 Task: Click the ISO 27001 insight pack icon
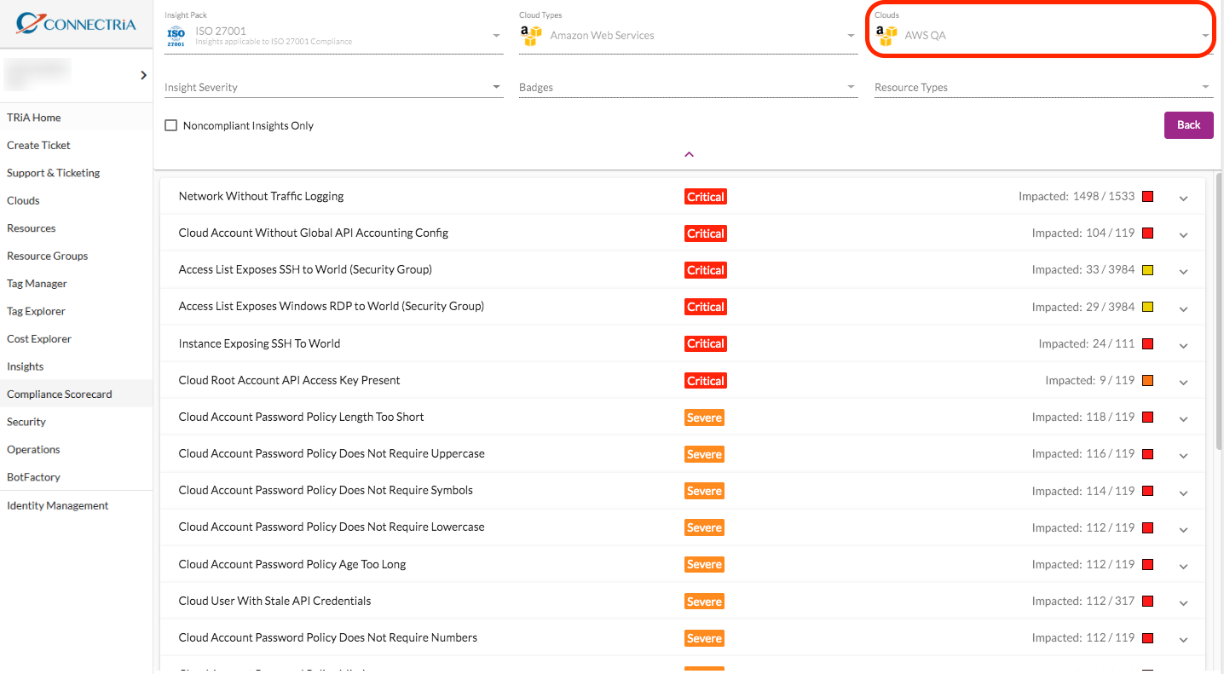[176, 36]
